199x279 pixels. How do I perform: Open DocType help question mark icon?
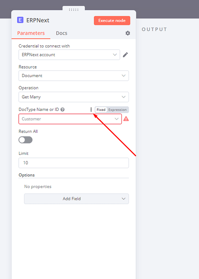[x=62, y=109]
